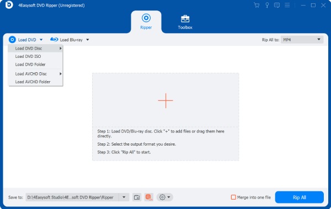Maximize the DVD Ripper window
This screenshot has width=331, height=209.
[313, 6]
